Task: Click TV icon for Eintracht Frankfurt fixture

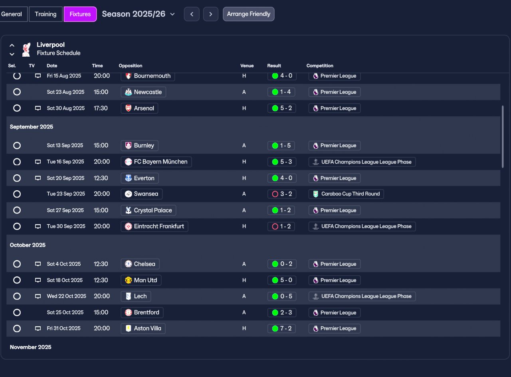Action: pyautogui.click(x=38, y=226)
